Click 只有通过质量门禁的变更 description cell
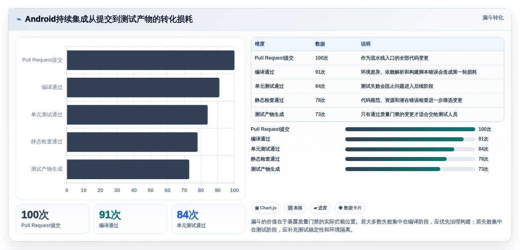The height and width of the screenshot is (250, 520). coord(409,114)
